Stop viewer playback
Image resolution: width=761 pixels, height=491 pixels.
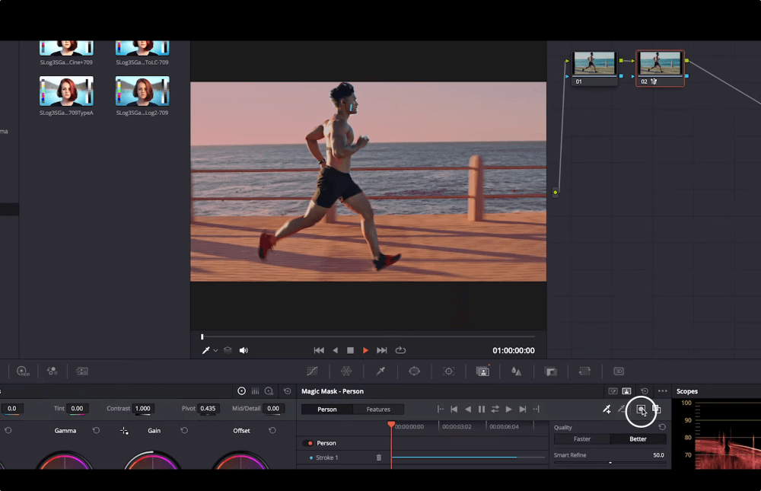click(x=350, y=350)
